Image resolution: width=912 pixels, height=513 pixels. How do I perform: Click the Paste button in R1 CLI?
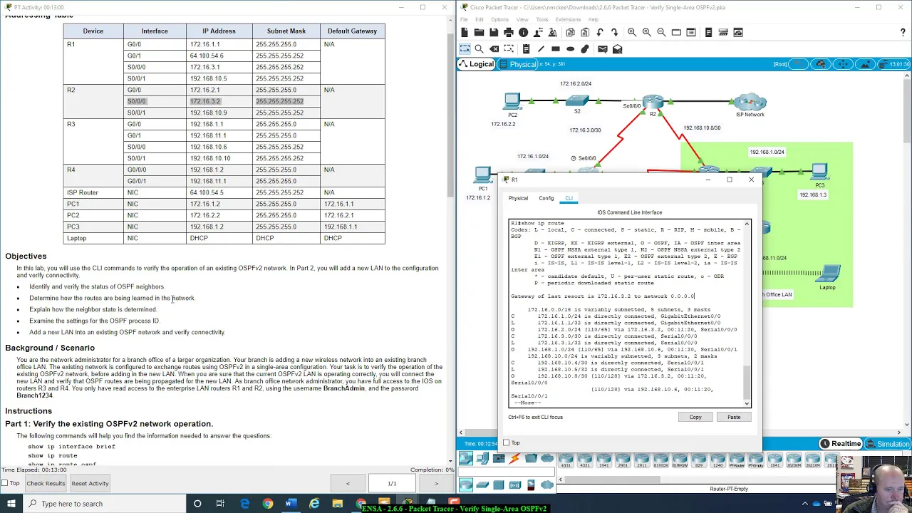(734, 417)
